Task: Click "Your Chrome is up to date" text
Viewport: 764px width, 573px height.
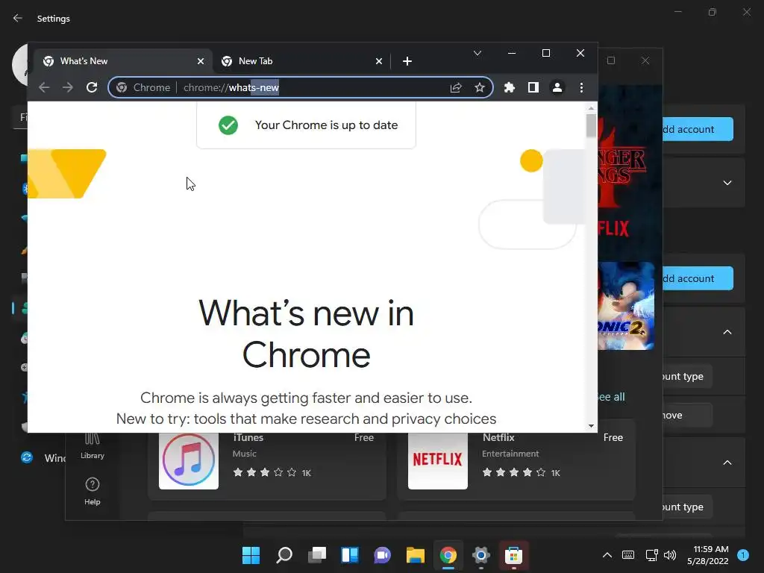Action: pos(327,125)
